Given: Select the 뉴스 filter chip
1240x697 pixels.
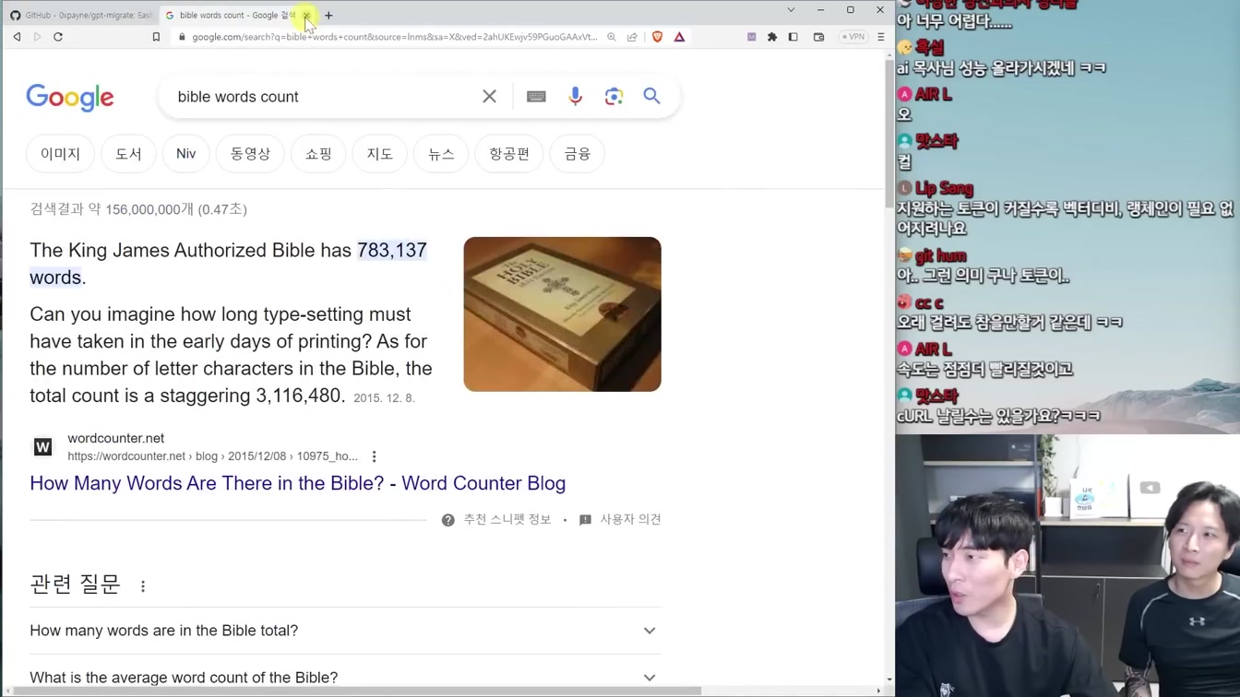Looking at the screenshot, I should [441, 154].
